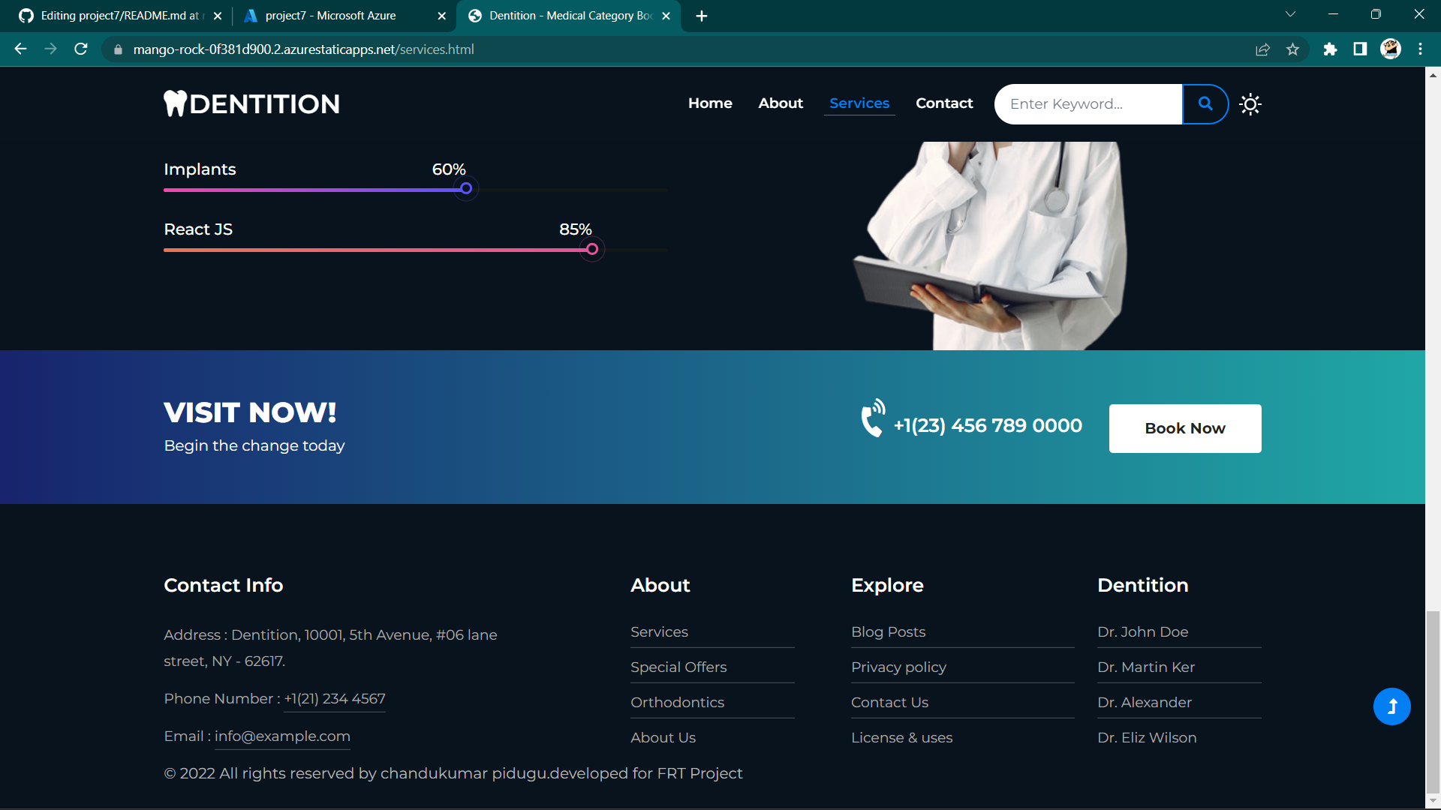Open the Dr. John Doe page

click(x=1142, y=631)
